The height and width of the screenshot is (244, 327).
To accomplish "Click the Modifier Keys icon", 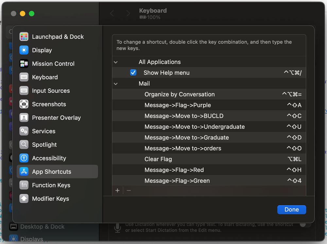I will 24,199.
